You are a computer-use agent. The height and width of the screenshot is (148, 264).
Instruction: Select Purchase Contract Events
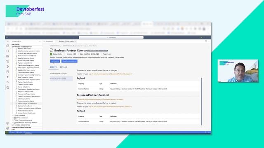(x=26, y=92)
